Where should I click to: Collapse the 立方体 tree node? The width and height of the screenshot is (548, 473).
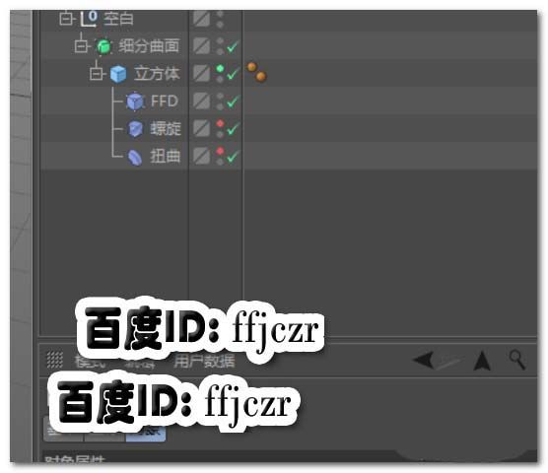point(97,73)
